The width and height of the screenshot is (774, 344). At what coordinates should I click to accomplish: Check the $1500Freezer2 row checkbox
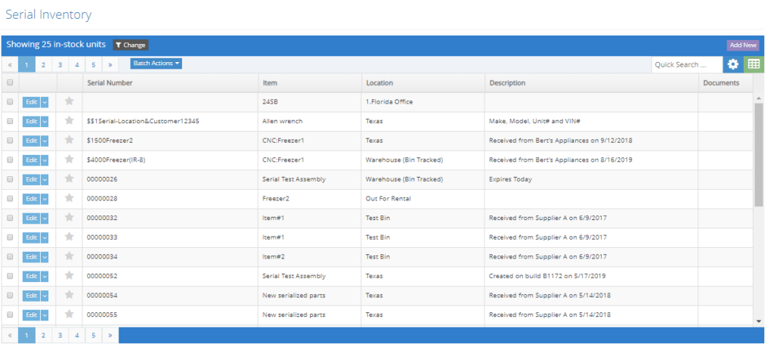point(10,141)
